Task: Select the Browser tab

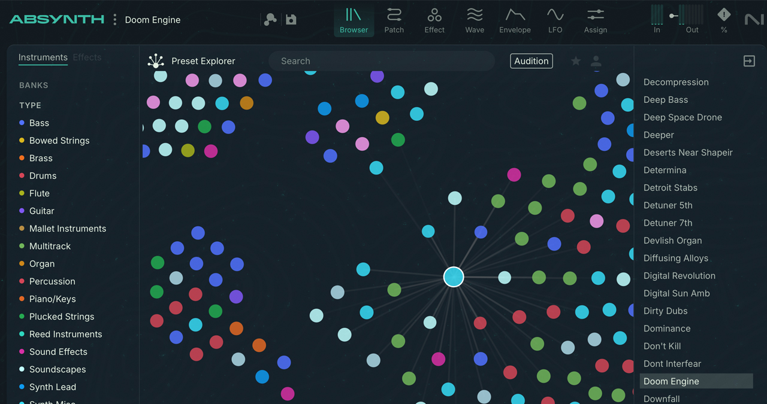Action: tap(354, 20)
